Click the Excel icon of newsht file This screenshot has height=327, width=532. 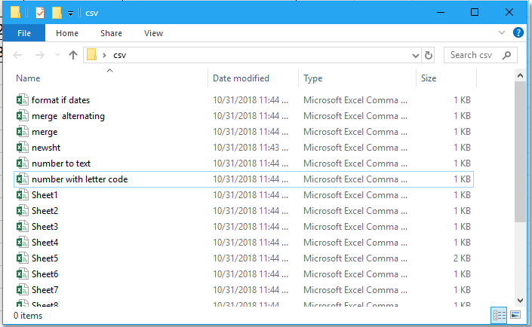[x=23, y=148]
